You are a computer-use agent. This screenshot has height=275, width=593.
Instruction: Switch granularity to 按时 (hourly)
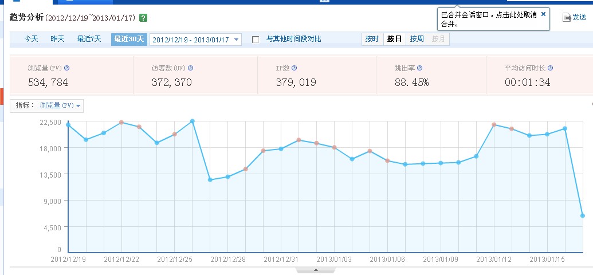tap(372, 39)
